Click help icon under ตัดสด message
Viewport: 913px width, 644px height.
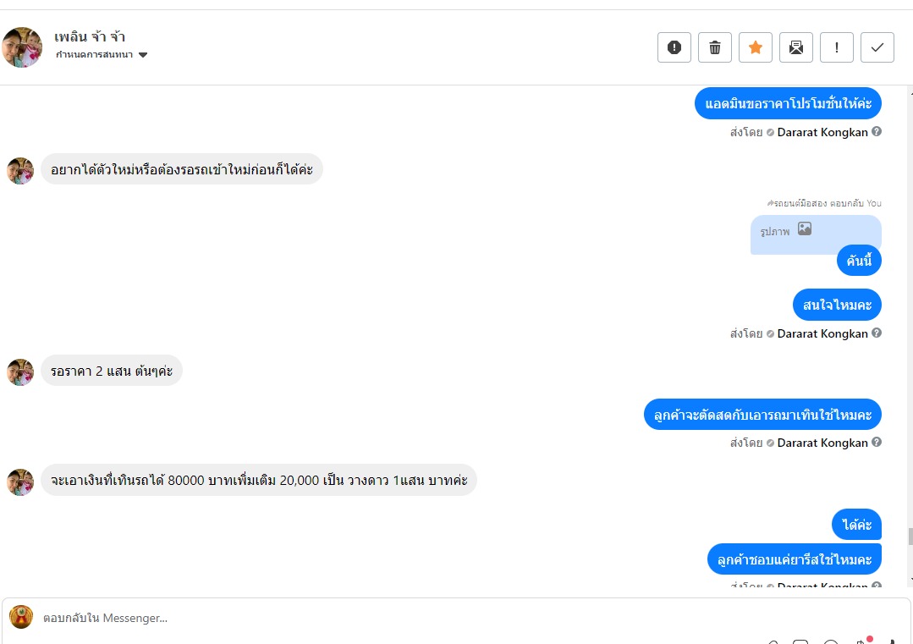[877, 443]
